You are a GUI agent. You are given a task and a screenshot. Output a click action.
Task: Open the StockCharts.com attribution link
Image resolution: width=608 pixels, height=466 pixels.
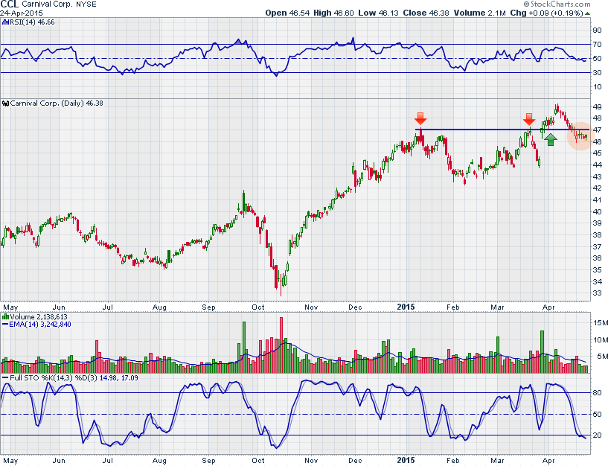tap(560, 4)
